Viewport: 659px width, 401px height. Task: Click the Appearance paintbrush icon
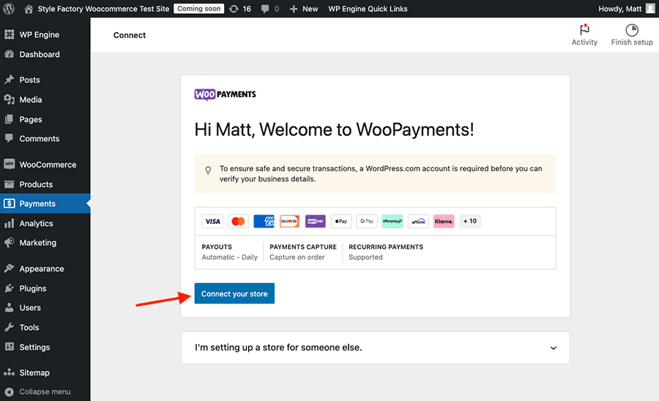click(x=10, y=269)
